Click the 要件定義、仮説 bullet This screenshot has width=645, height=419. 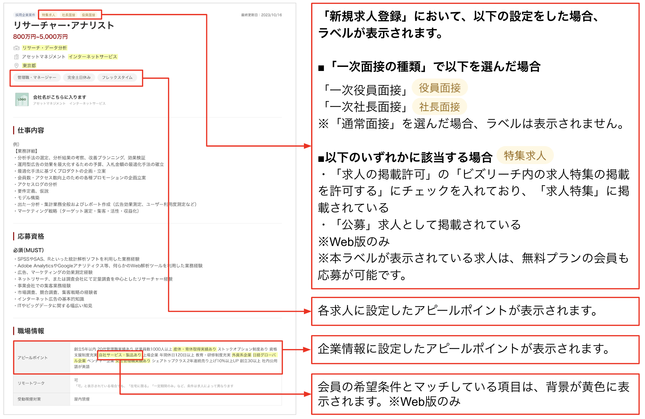click(31, 191)
